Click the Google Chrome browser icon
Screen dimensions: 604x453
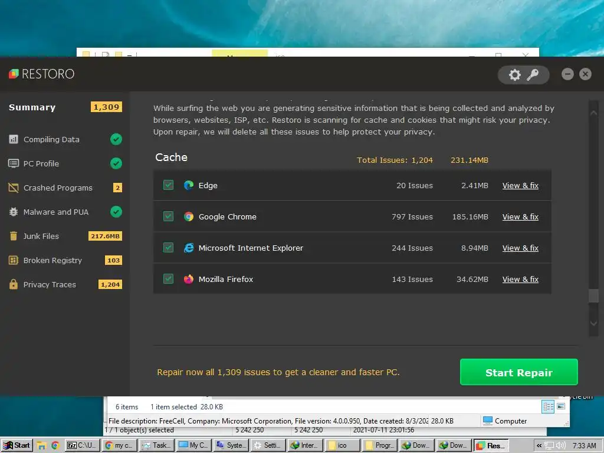pyautogui.click(x=189, y=216)
